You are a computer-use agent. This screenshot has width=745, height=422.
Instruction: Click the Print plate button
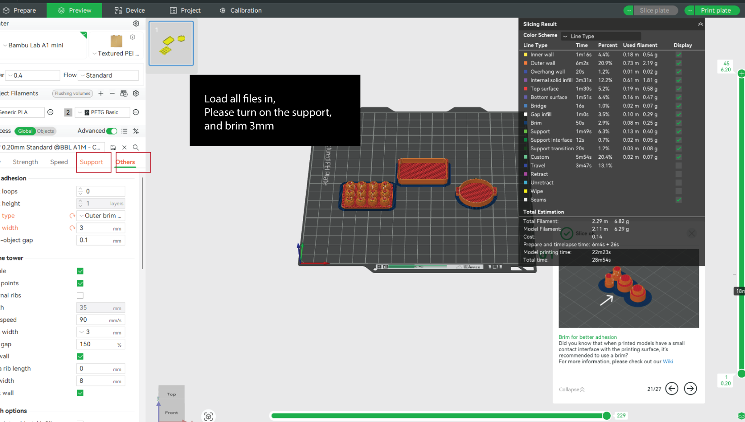click(715, 10)
